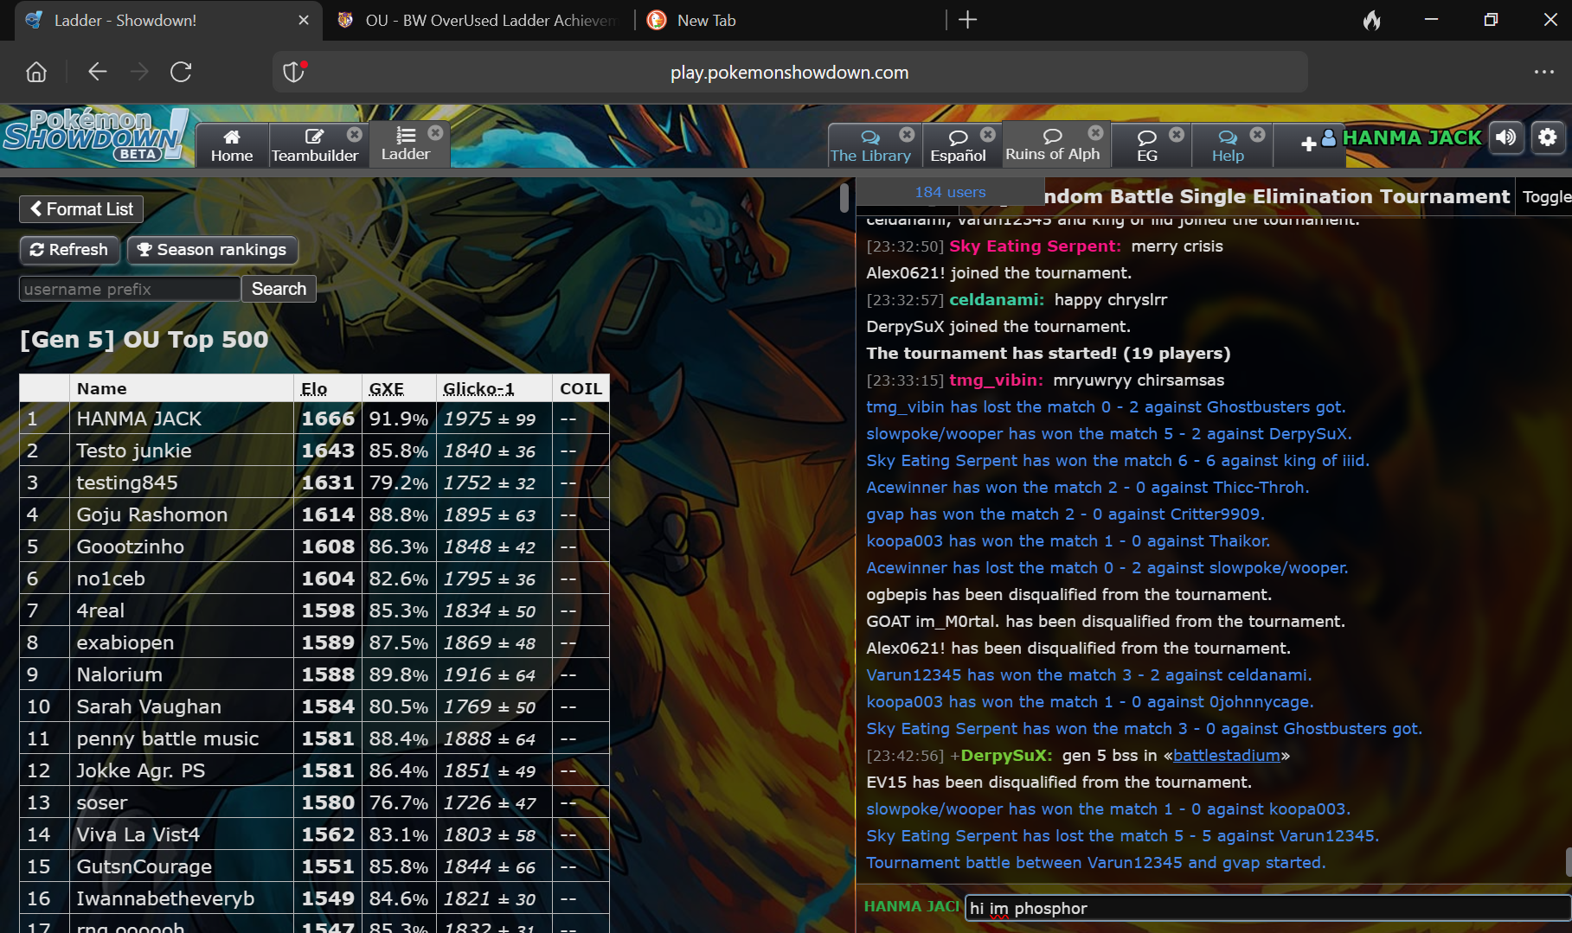Open the 184 users list

[950, 192]
